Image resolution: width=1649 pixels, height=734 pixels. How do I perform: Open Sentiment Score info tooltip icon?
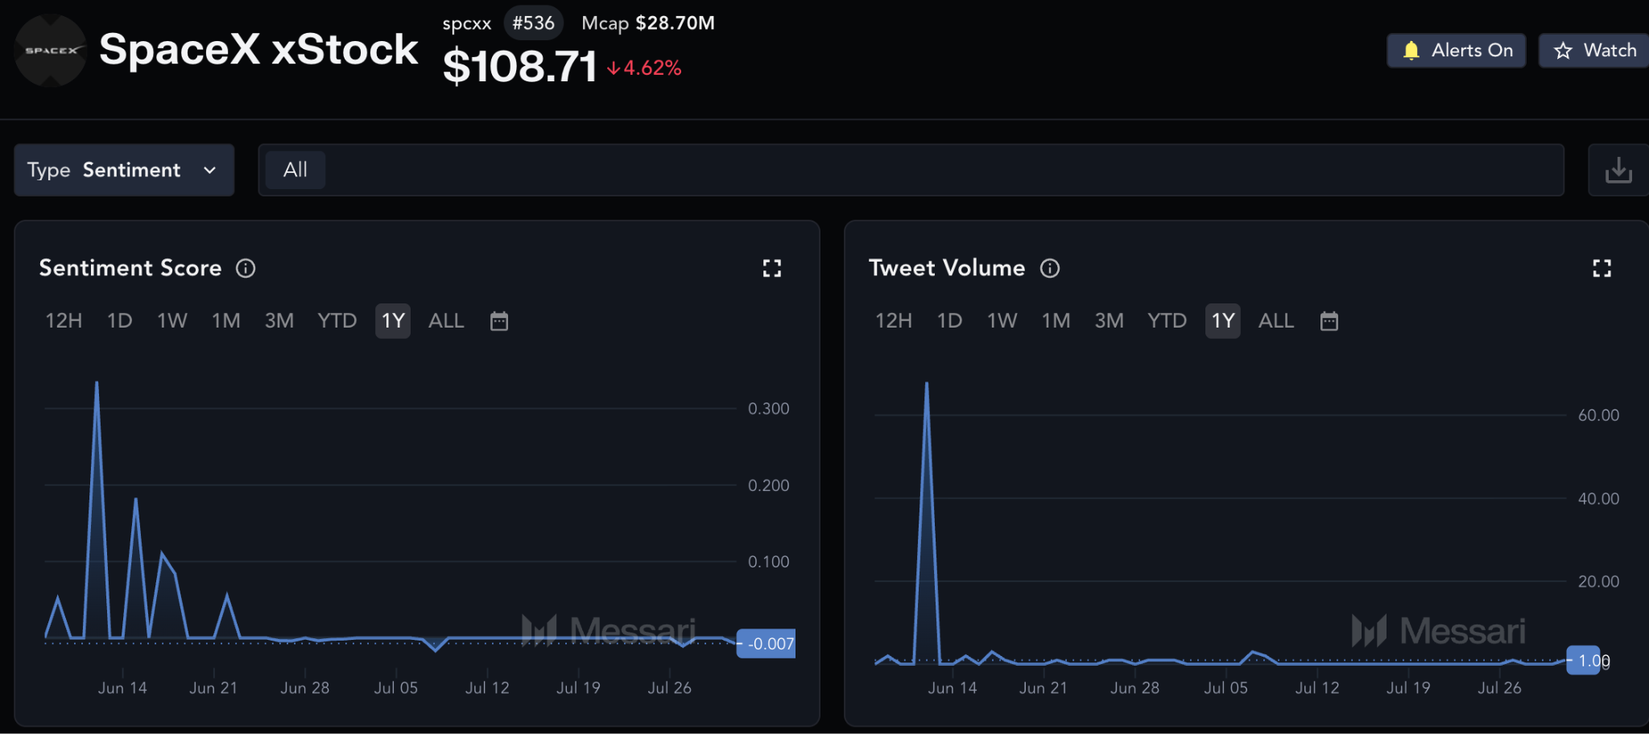pos(246,268)
